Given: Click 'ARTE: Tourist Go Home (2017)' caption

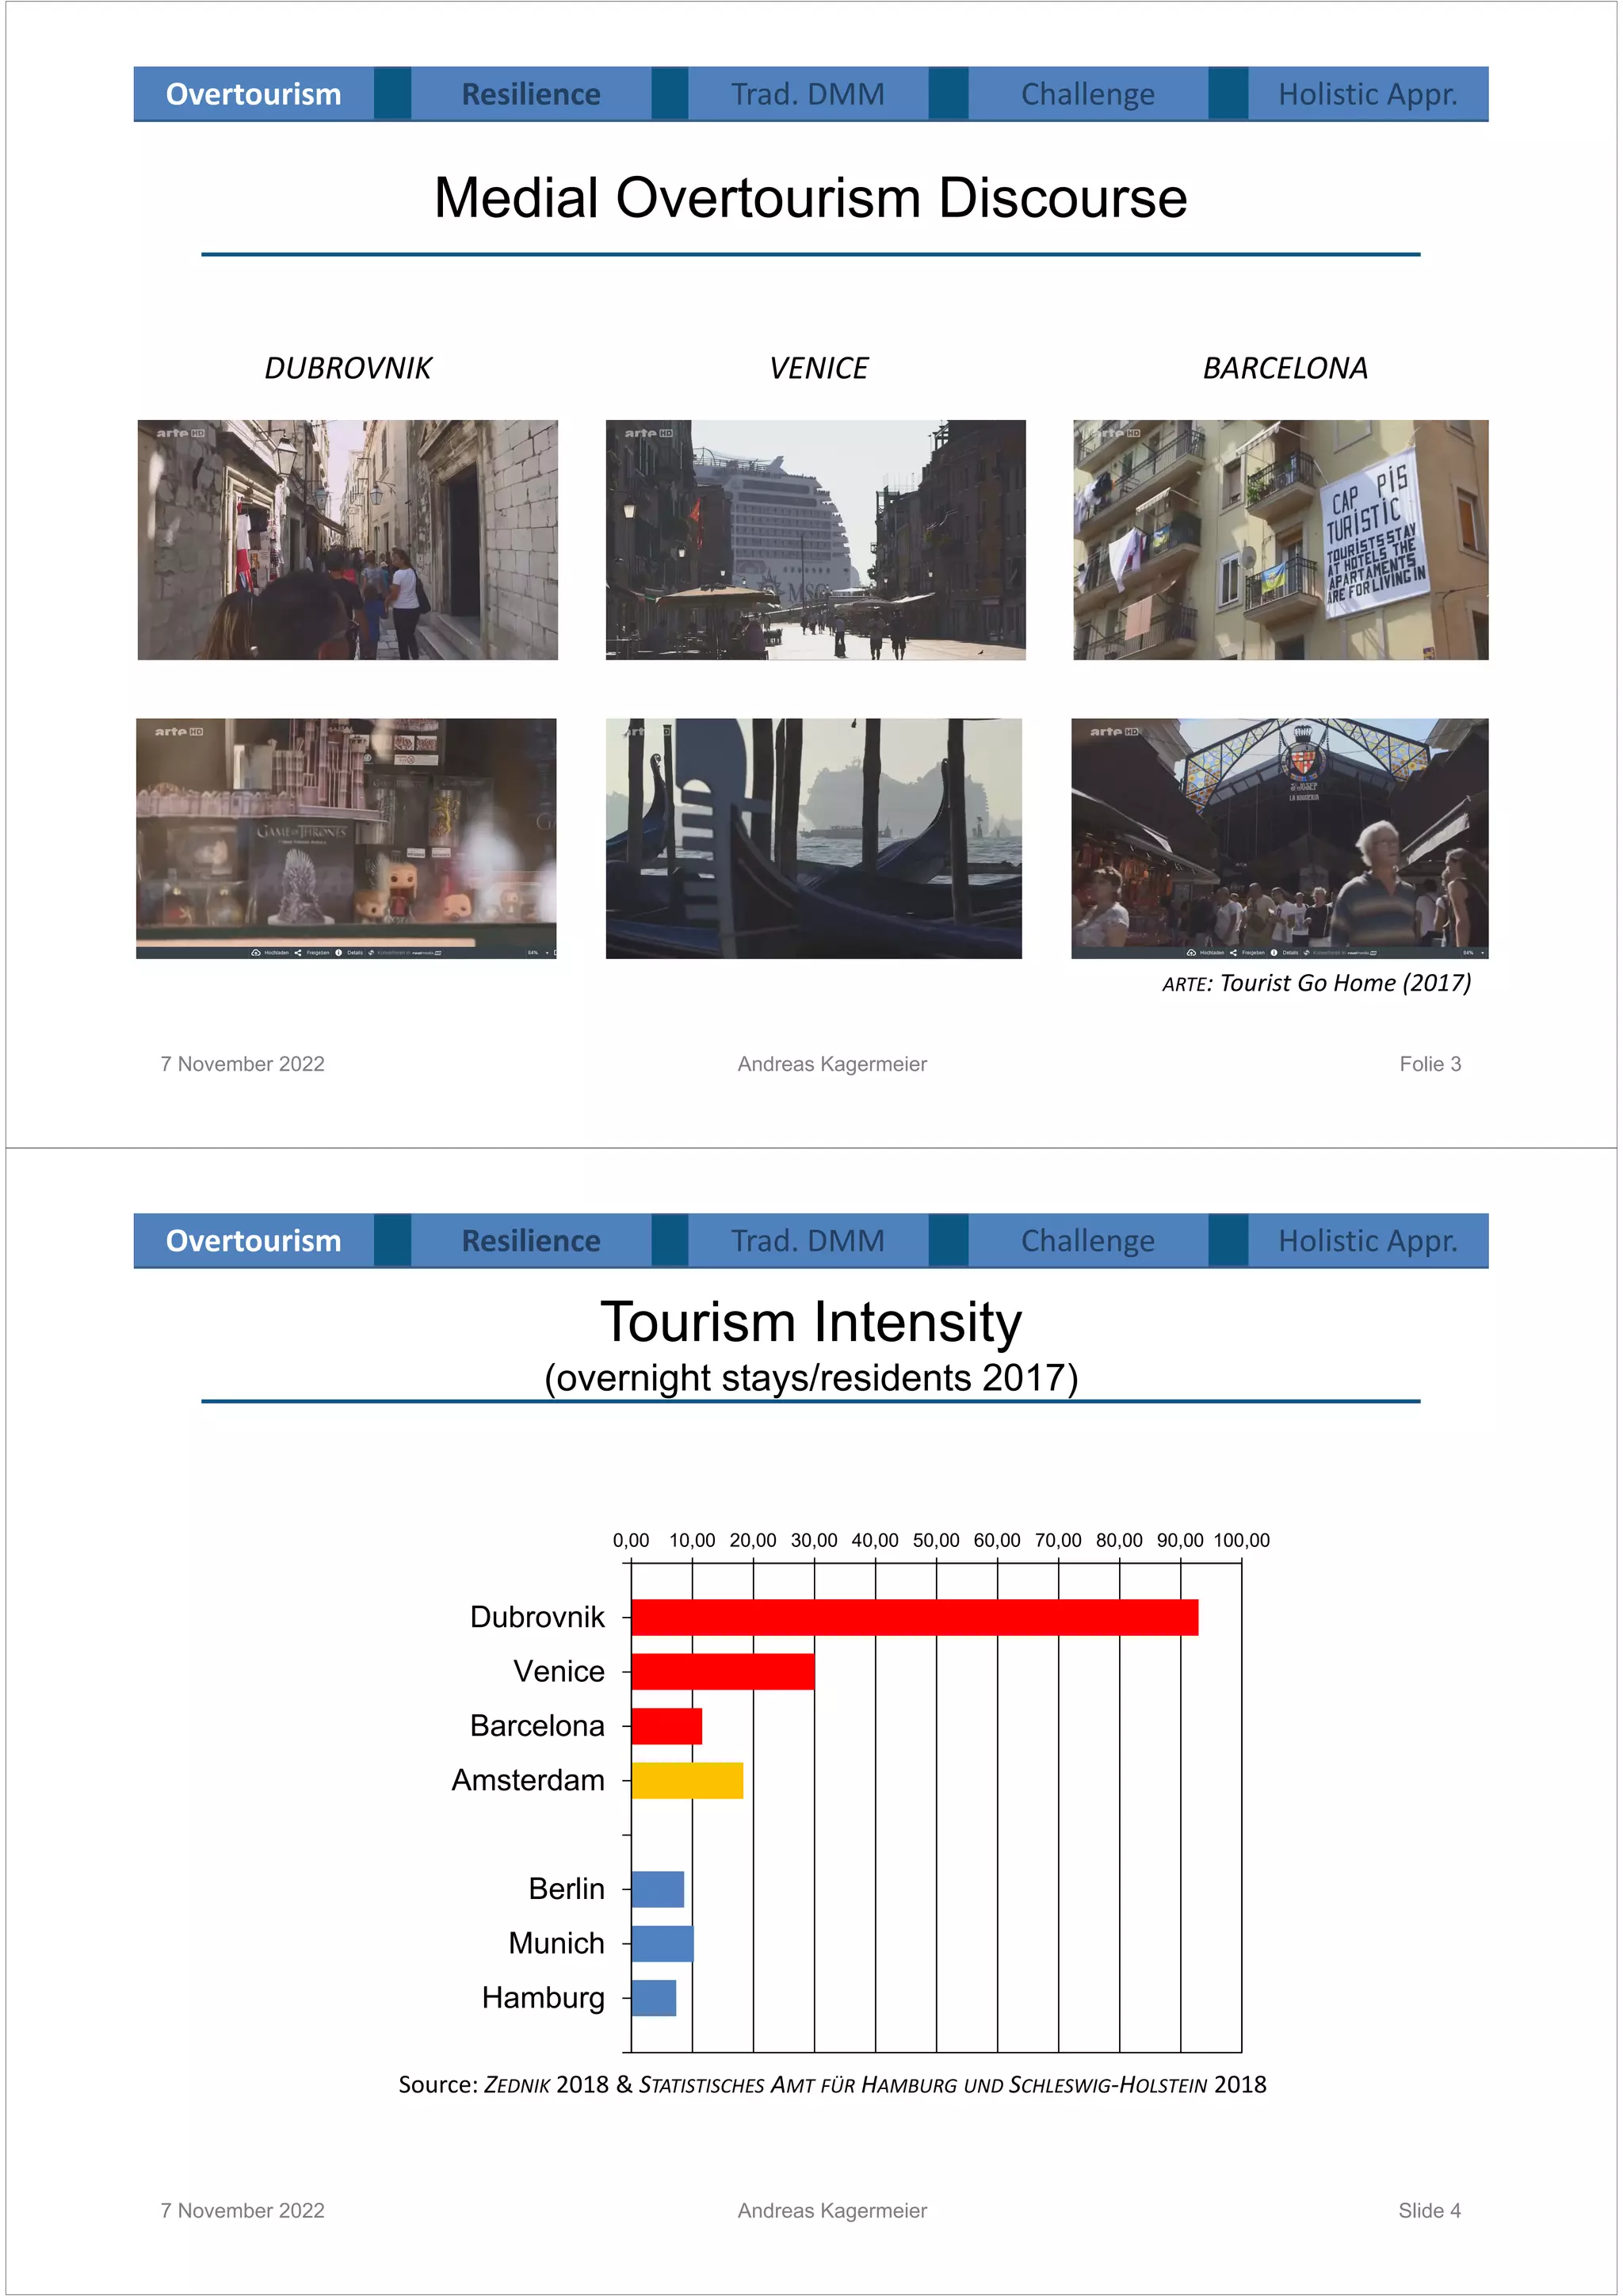Looking at the screenshot, I should (x=1316, y=983).
